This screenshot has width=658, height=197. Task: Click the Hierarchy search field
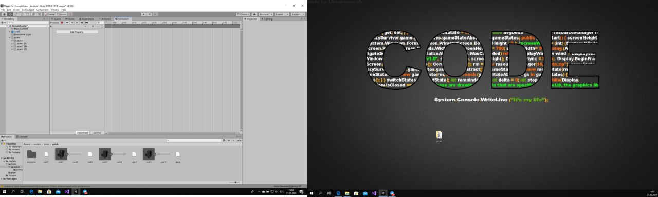point(28,23)
